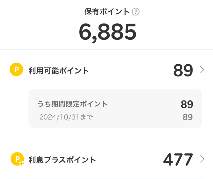Tap the 6,885 total points number
The image size is (213, 179).
pos(108,32)
